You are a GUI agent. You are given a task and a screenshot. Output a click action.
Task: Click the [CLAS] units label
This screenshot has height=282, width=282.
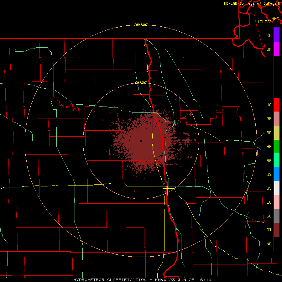pyautogui.click(x=265, y=22)
